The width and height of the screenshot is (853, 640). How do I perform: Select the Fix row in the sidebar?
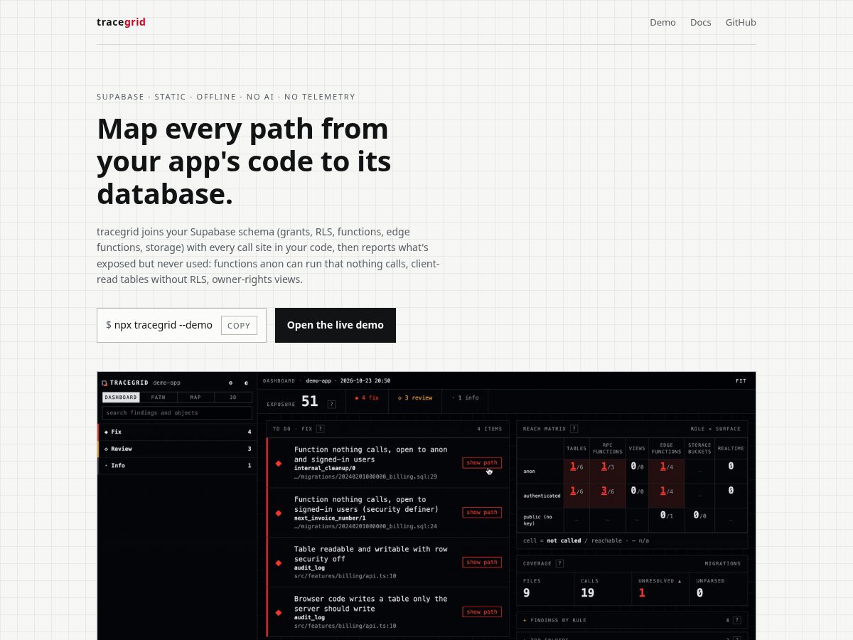(x=177, y=432)
